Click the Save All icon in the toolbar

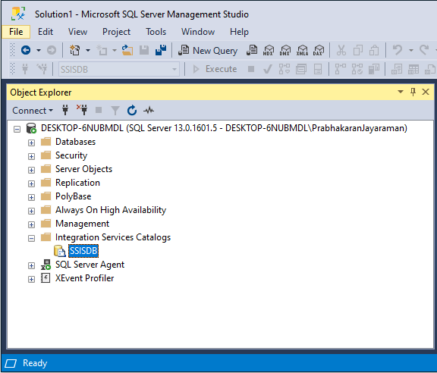[x=161, y=51]
